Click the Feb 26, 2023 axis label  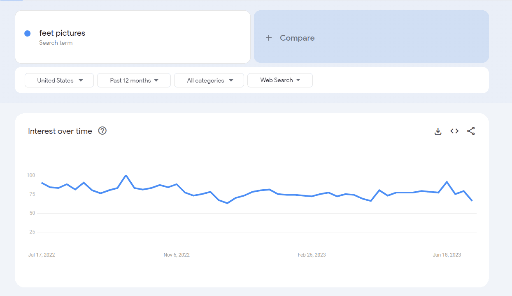click(312, 255)
